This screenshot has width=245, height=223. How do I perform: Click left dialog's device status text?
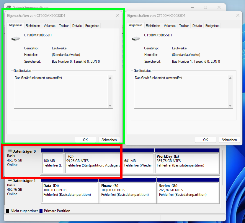point(39,78)
